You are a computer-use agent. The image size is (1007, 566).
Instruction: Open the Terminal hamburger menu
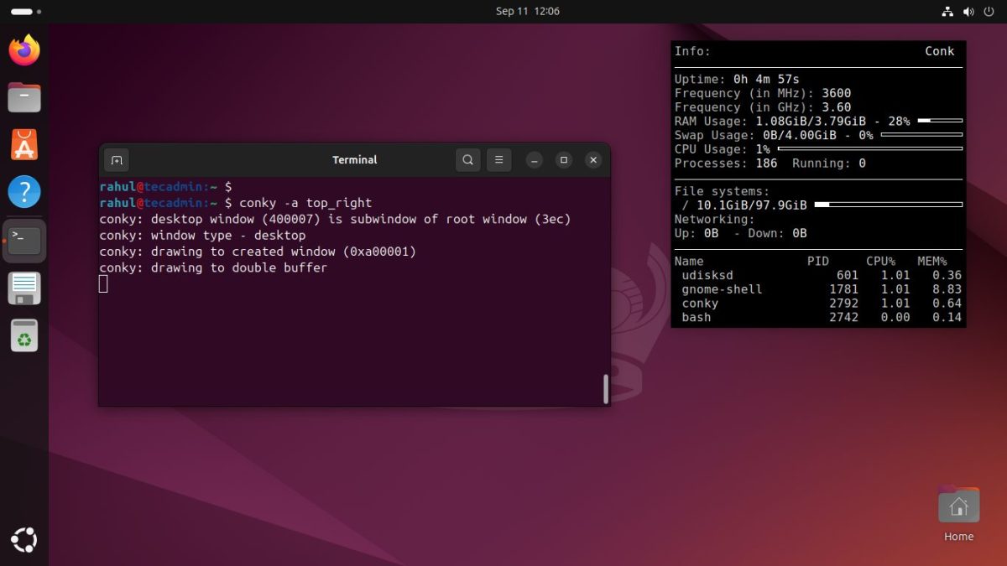(498, 160)
